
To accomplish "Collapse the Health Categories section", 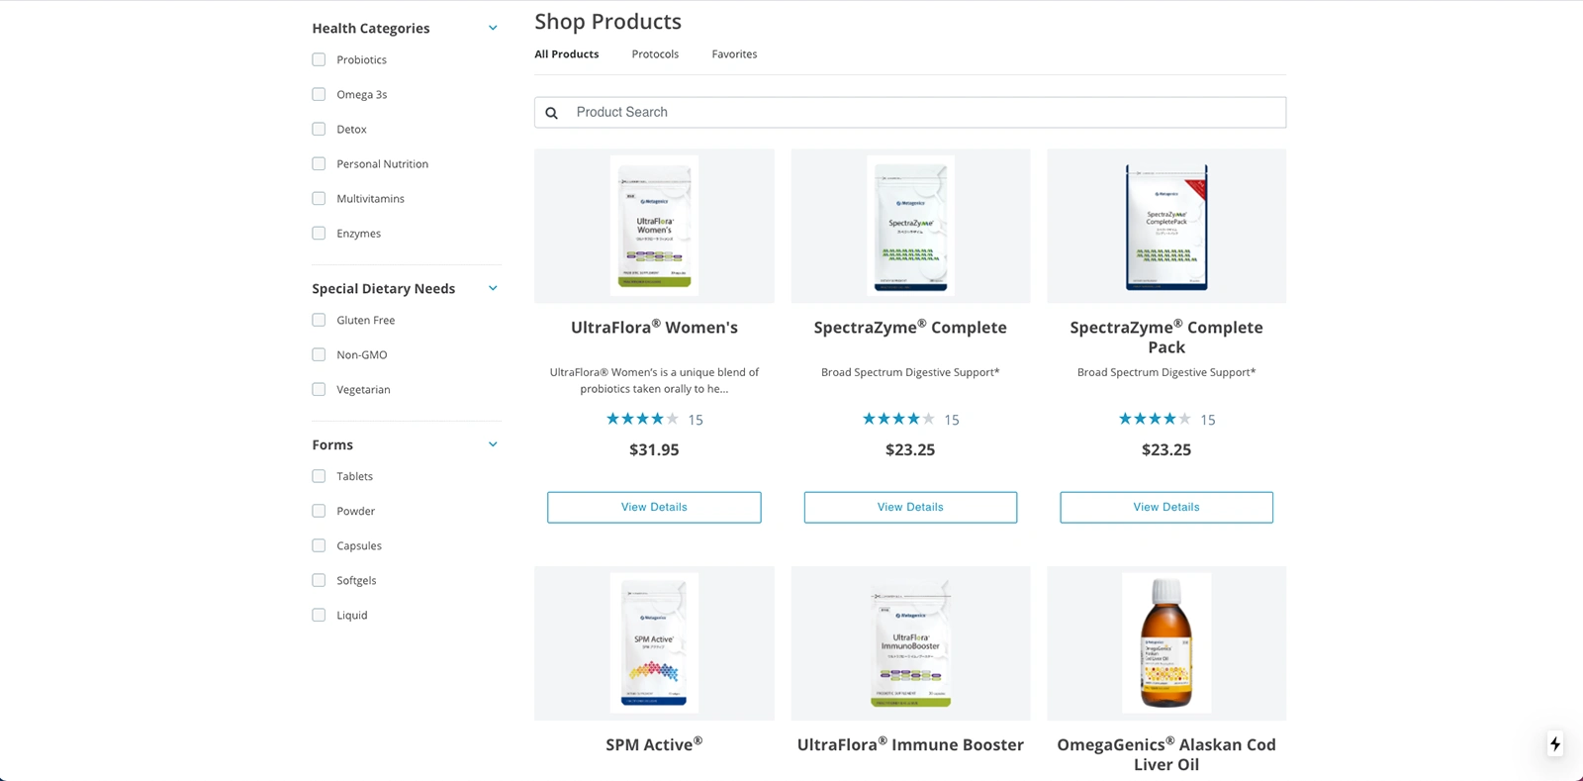I will (x=493, y=28).
